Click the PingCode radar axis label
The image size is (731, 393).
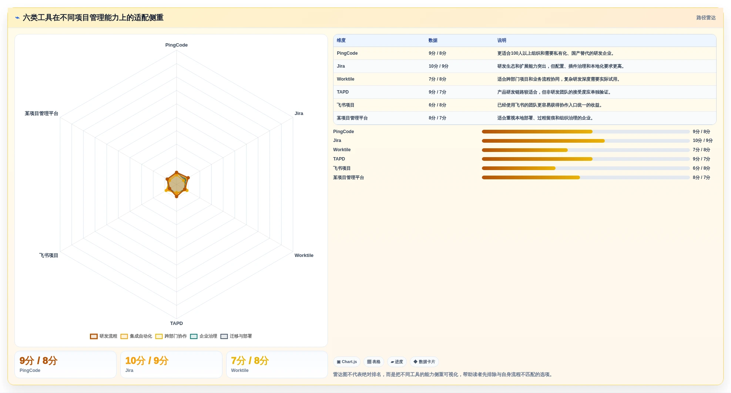coord(177,45)
